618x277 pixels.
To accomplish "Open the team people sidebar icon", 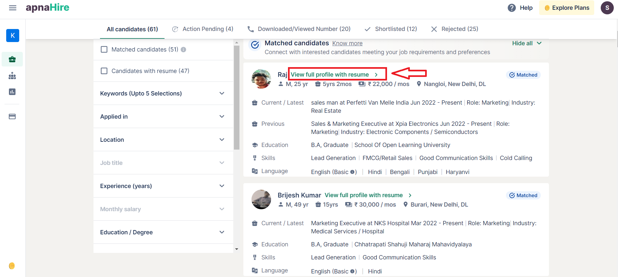I will coord(12,76).
